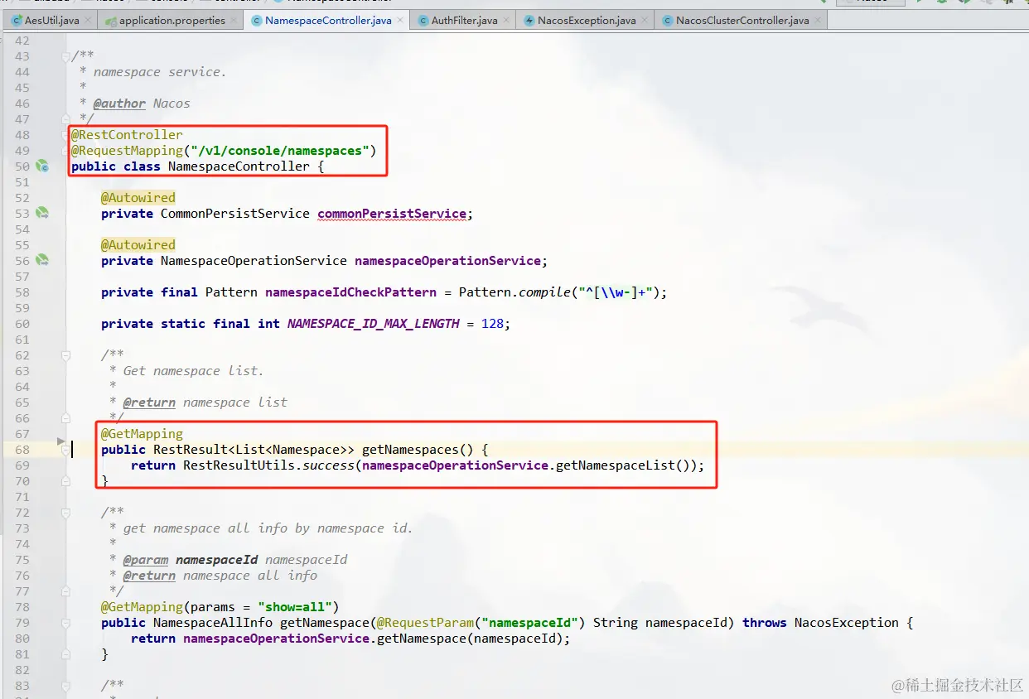Click the fold marker on line 48
Viewport: 1029px width, 699px height.
point(65,135)
